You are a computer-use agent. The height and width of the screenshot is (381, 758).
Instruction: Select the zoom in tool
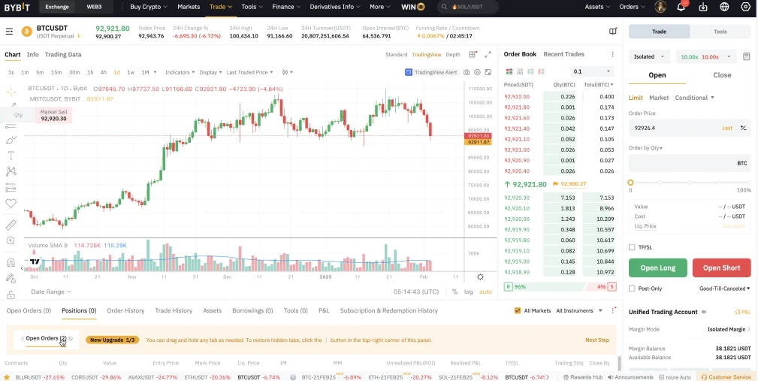[11, 240]
